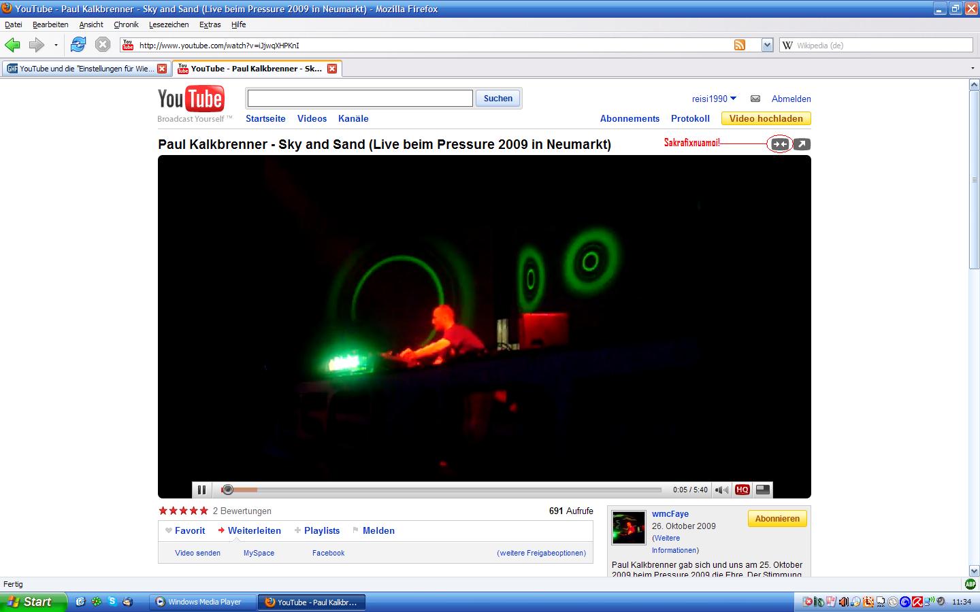Switch to the 'YouTube und die Einstellungen' tab

(x=86, y=69)
